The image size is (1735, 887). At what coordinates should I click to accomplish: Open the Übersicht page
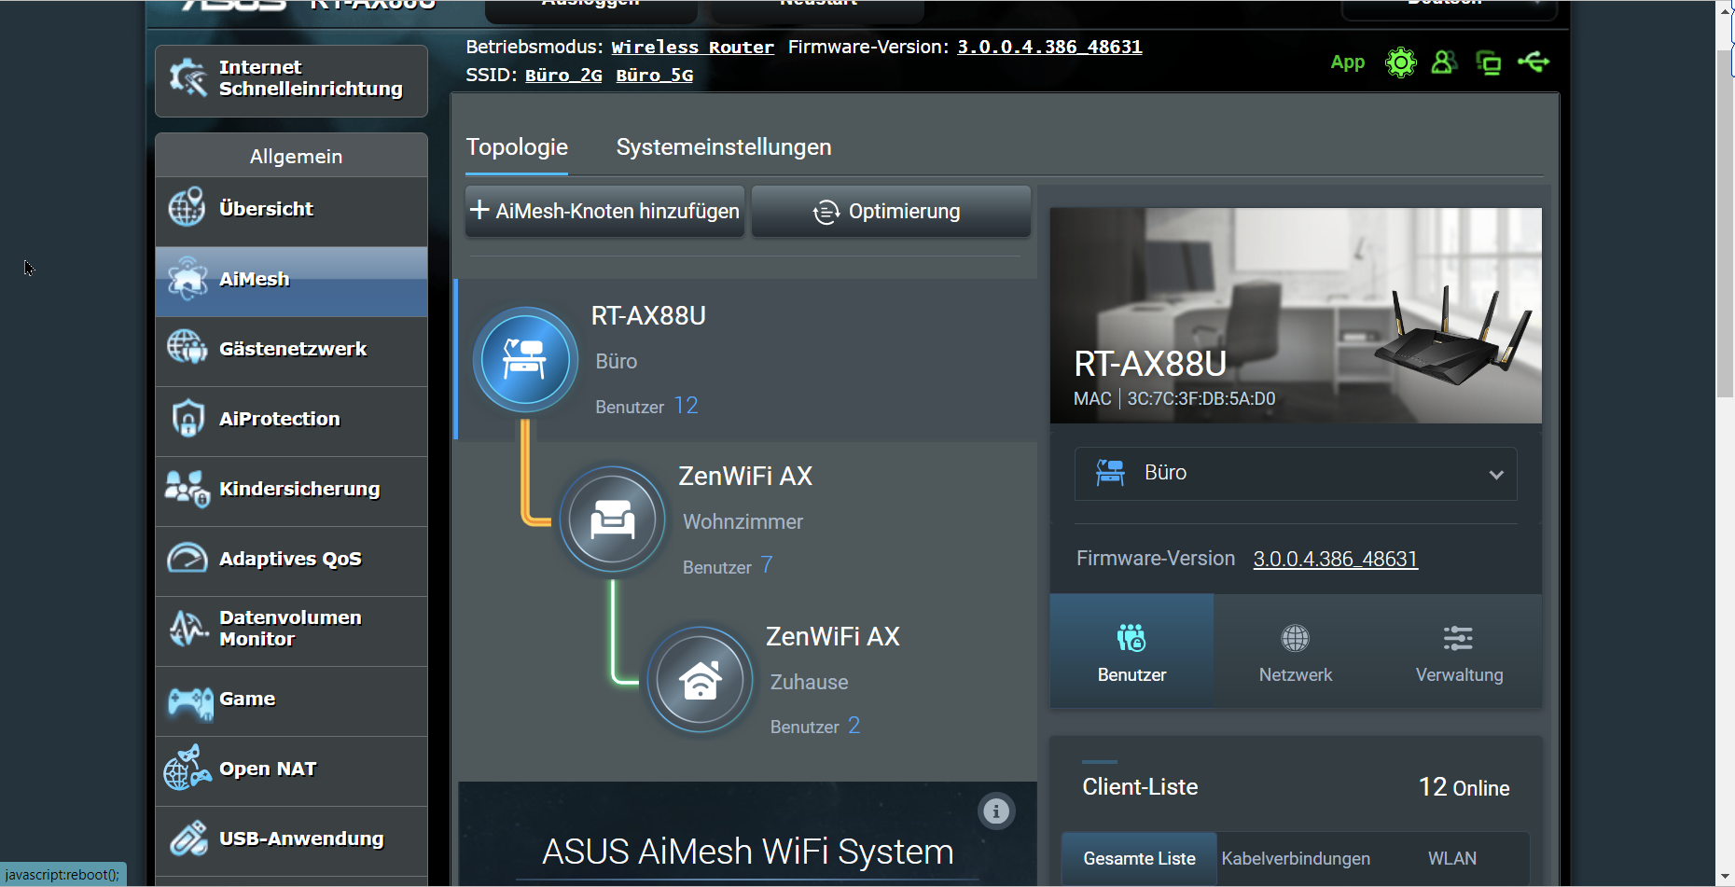point(291,212)
